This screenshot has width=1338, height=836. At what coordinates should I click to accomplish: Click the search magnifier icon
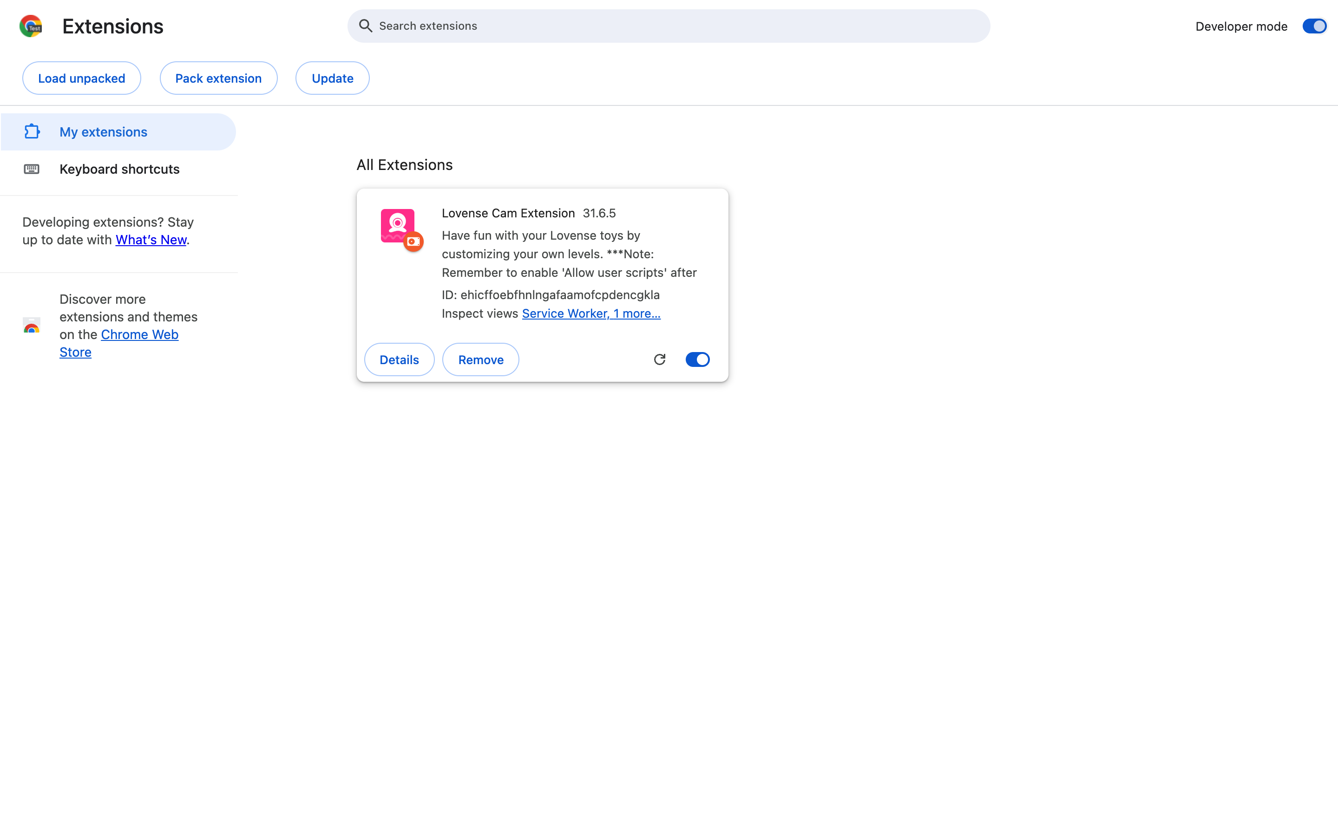click(x=366, y=26)
